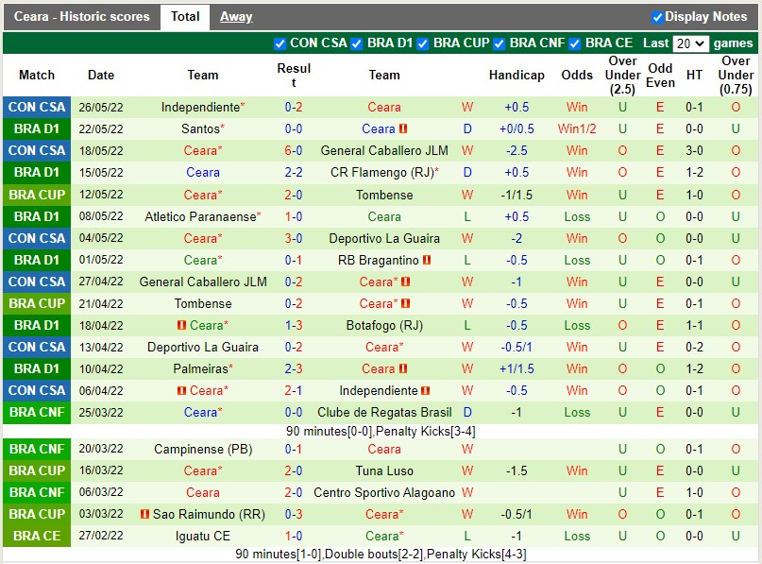Click CON CSA label on 26/05/22 row
The width and height of the screenshot is (762, 564).
pos(37,108)
